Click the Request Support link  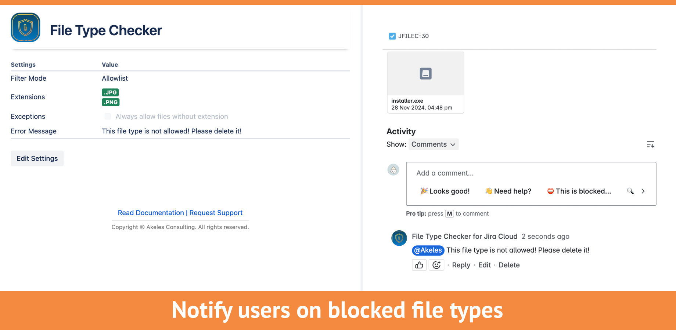click(x=216, y=213)
